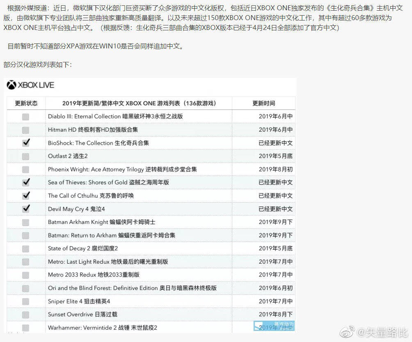Select the Sea of Thieves: Shores of Gold title

point(108,182)
